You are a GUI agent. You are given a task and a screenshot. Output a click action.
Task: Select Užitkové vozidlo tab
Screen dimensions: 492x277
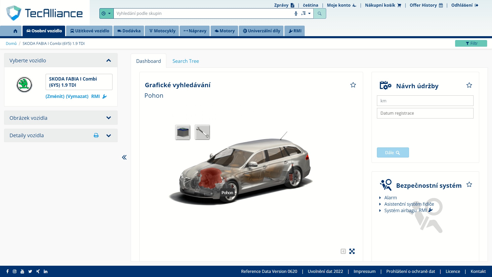(x=89, y=31)
